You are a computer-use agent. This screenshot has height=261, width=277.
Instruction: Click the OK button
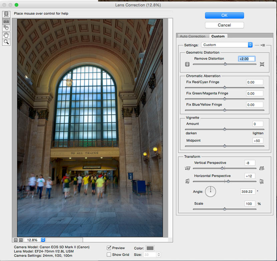pos(224,15)
